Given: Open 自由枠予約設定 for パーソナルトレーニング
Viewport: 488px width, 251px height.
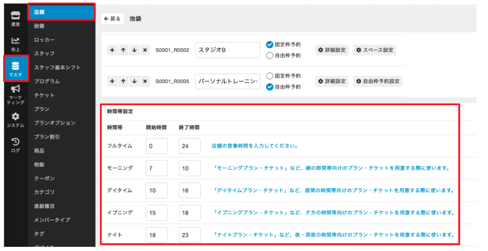Looking at the screenshot, I should pos(378,82).
